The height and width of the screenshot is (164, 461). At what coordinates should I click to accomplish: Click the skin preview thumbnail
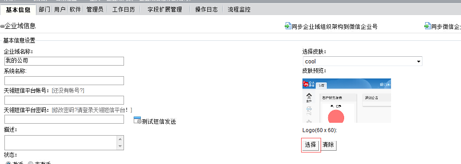point(347,101)
